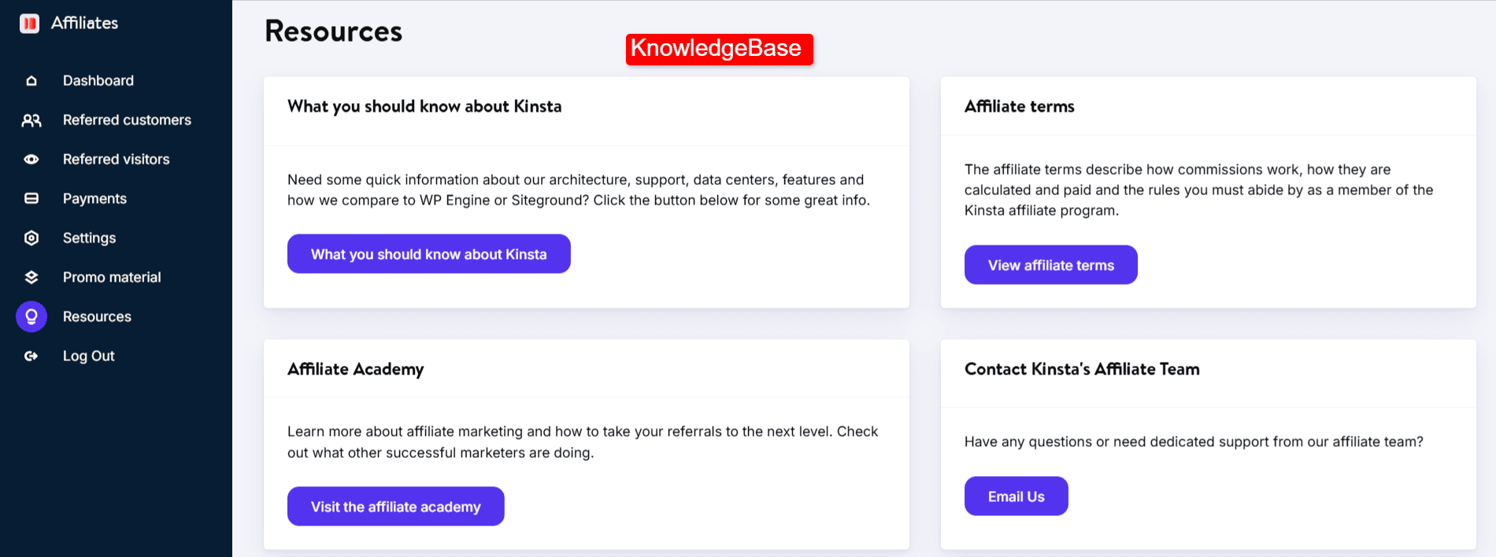Select the Referred visitors eye icon
Viewport: 1496px width, 557px height.
pos(31,159)
